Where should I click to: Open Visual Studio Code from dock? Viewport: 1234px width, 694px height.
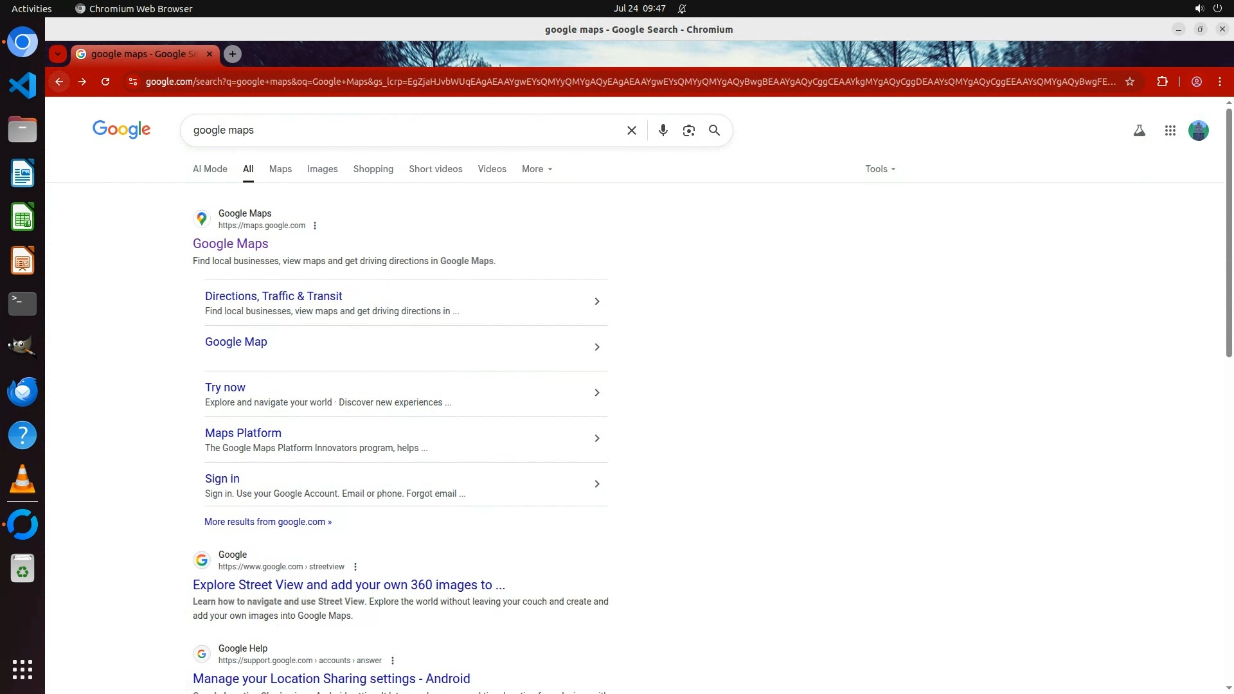(22, 85)
